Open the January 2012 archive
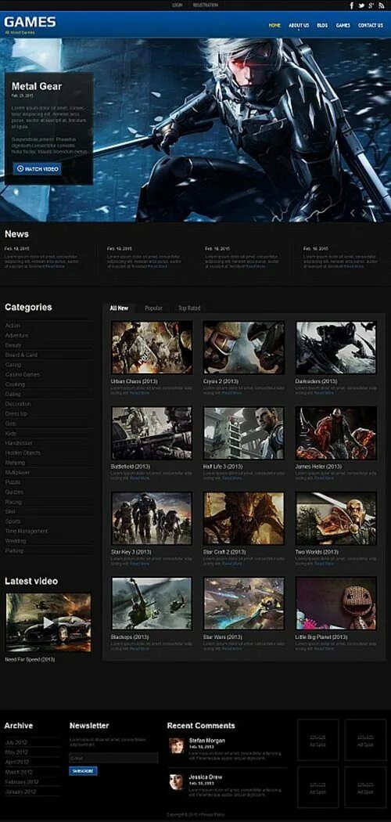The height and width of the screenshot is (822, 391). click(20, 791)
